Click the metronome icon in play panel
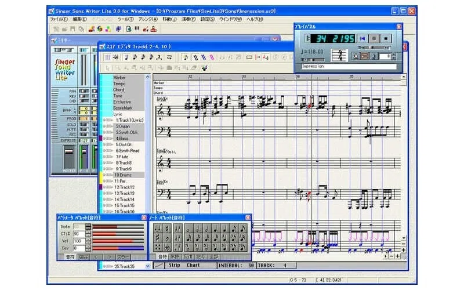 (374, 56)
